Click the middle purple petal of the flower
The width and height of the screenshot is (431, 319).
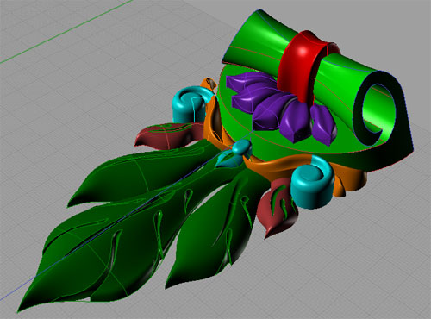(270, 114)
